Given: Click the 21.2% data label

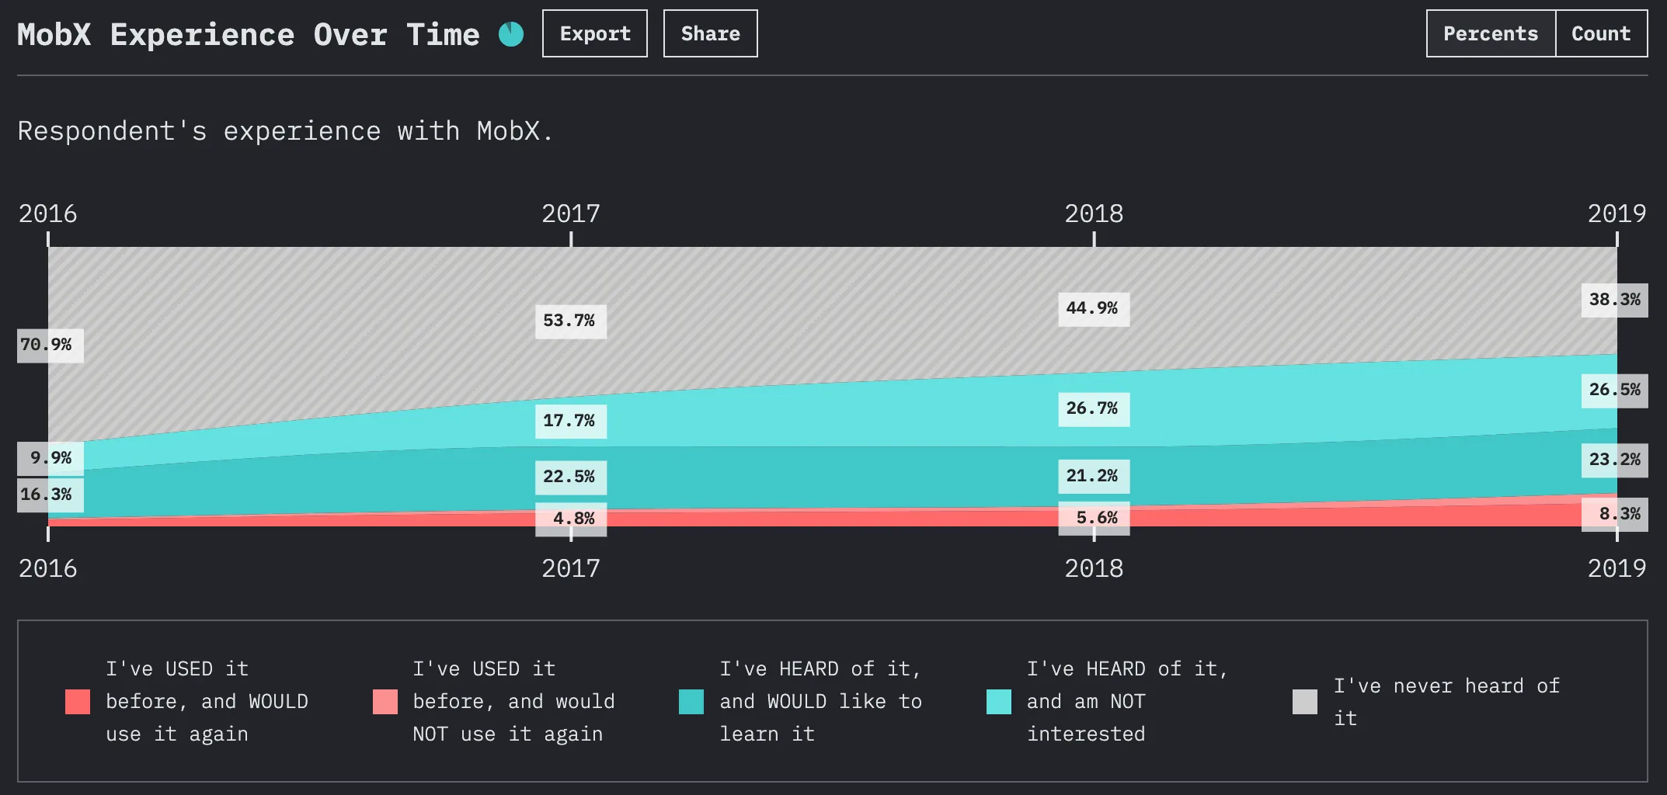Looking at the screenshot, I should click(1094, 477).
